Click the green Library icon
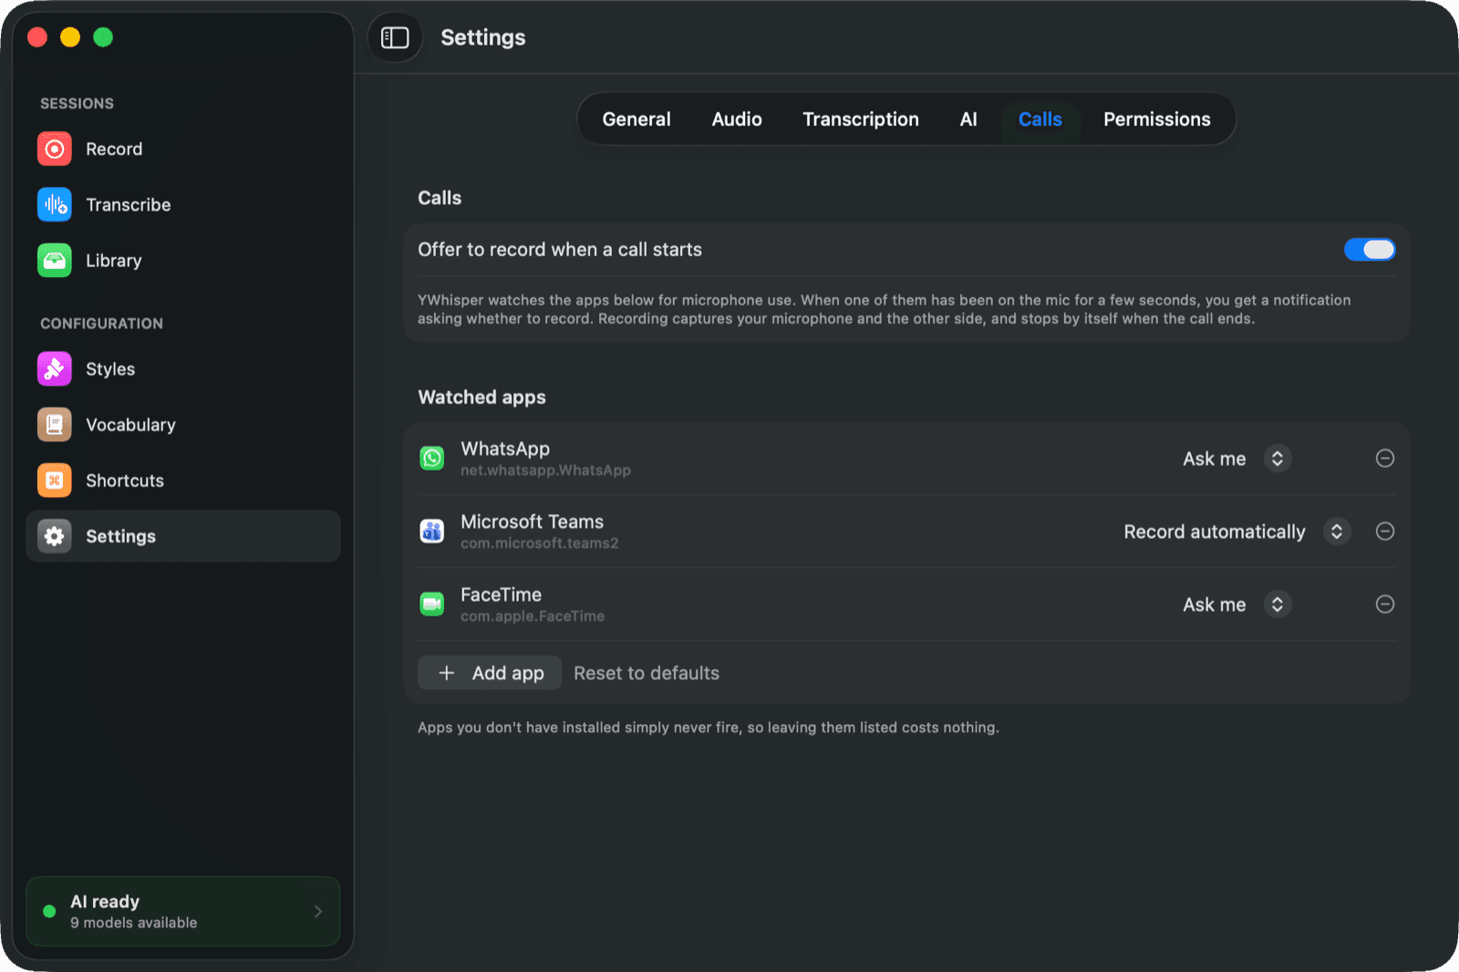This screenshot has height=972, width=1459. click(x=55, y=260)
